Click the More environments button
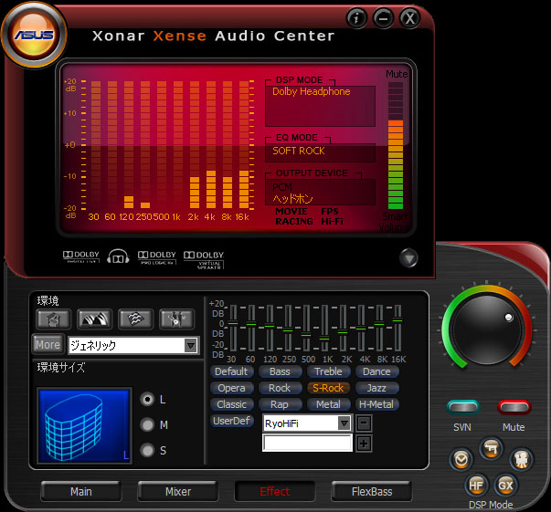 pyautogui.click(x=48, y=345)
